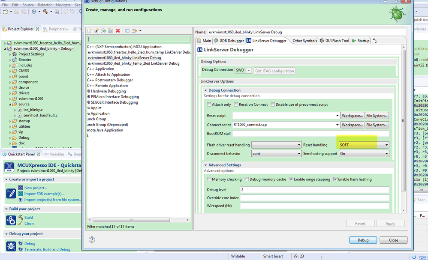Click the Debug level input field
The width and height of the screenshot is (428, 260).
pos(314,190)
